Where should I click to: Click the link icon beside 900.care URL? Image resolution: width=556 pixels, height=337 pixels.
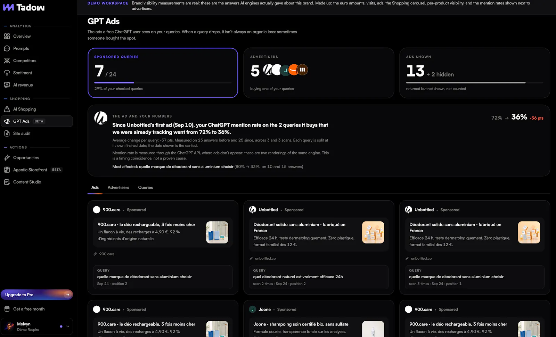[95, 254]
